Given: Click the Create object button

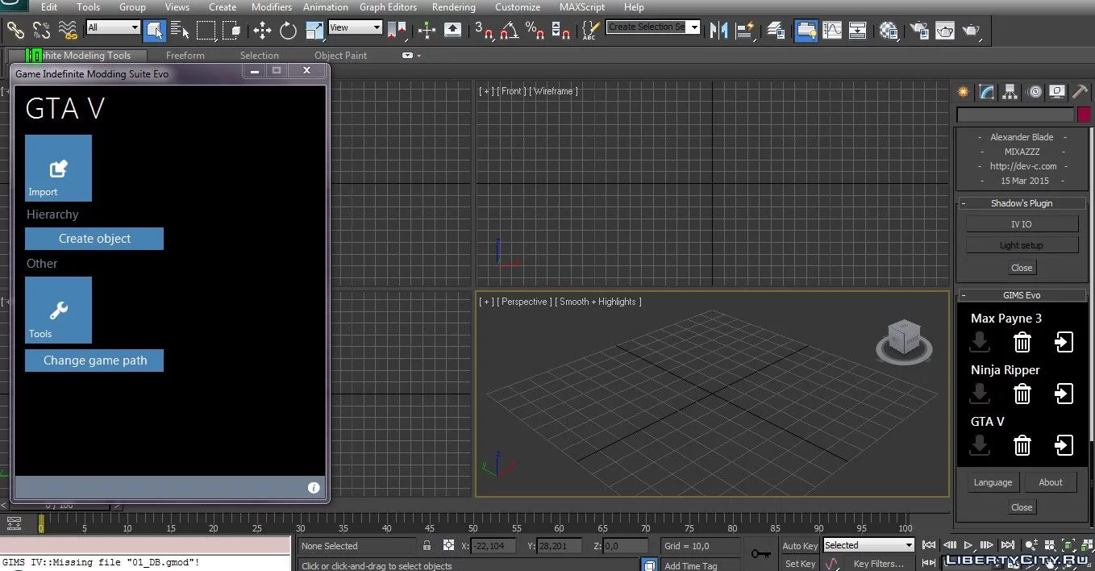Looking at the screenshot, I should [94, 239].
